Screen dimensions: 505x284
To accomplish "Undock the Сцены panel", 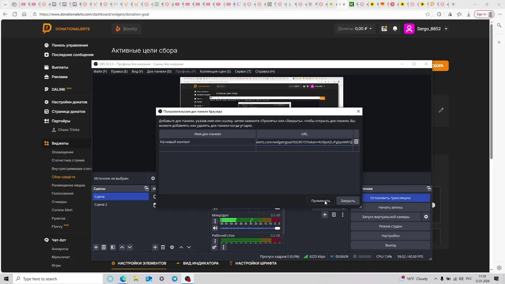I will (146, 189).
